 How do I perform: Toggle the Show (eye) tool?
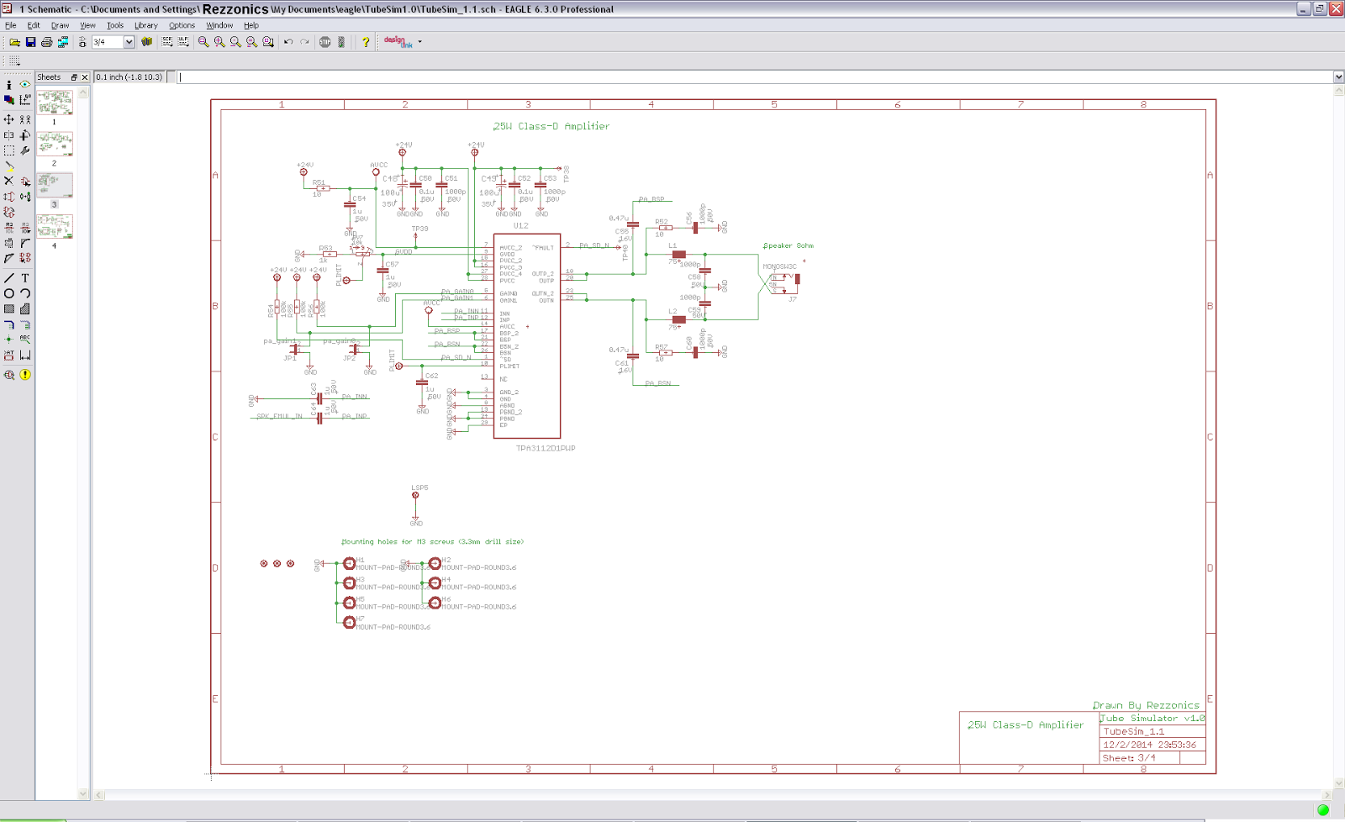25,84
